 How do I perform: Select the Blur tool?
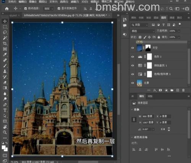tap(5, 94)
